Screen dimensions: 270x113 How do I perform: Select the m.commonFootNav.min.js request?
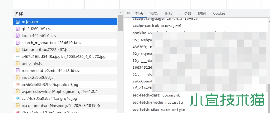(65, 105)
